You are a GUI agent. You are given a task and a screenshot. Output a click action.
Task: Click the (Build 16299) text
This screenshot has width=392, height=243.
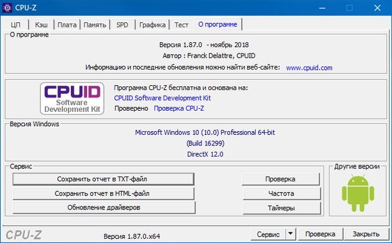205,144
